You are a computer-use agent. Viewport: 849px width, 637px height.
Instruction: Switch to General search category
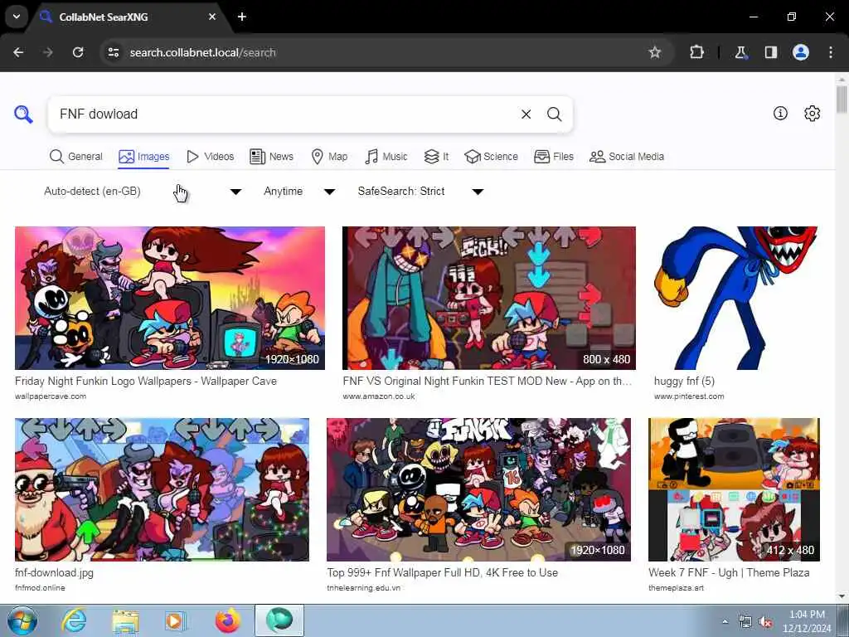pyautogui.click(x=75, y=157)
